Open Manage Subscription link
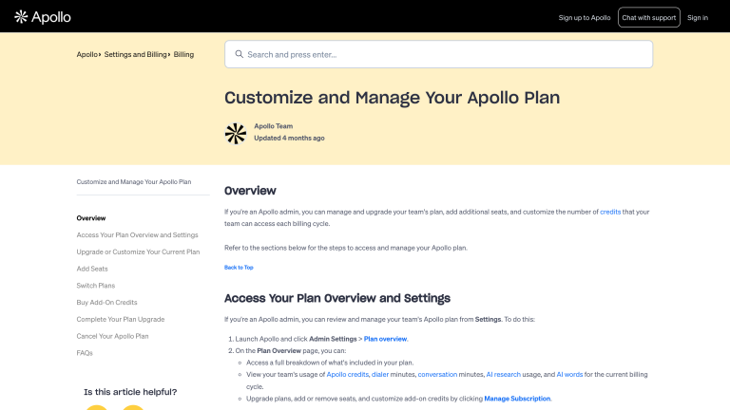Image resolution: width=730 pixels, height=410 pixels. point(517,399)
